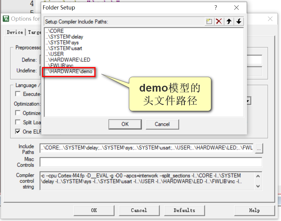Click the Misc Controls input field
281x221 pixels.
tap(151, 162)
